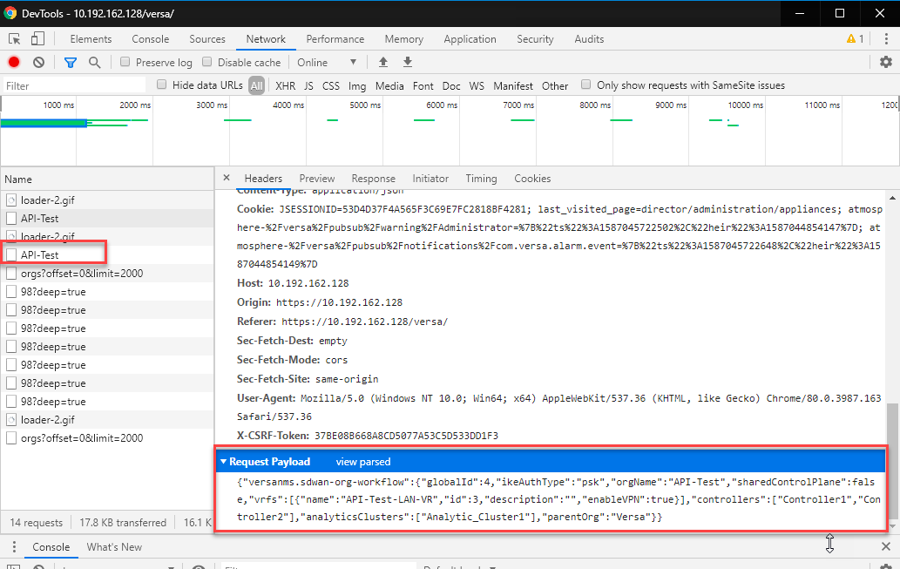Open the Sources panel

tap(207, 39)
